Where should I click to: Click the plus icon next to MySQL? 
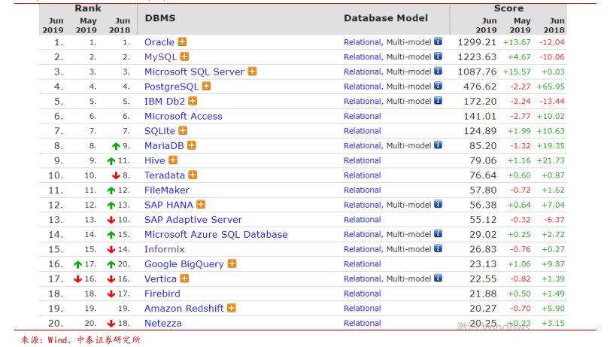[x=184, y=56]
